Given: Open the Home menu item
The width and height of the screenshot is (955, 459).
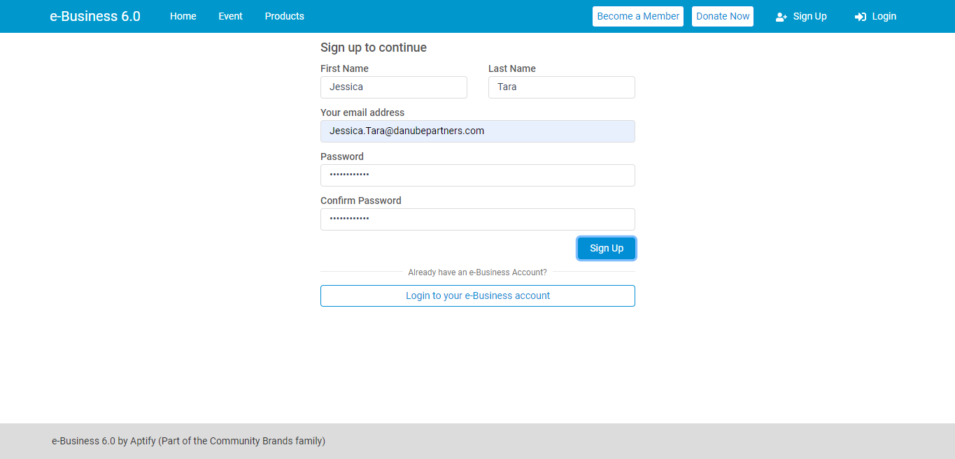Looking at the screenshot, I should (x=183, y=16).
